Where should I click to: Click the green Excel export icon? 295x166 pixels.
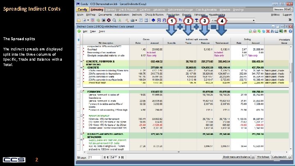[x=281, y=32]
